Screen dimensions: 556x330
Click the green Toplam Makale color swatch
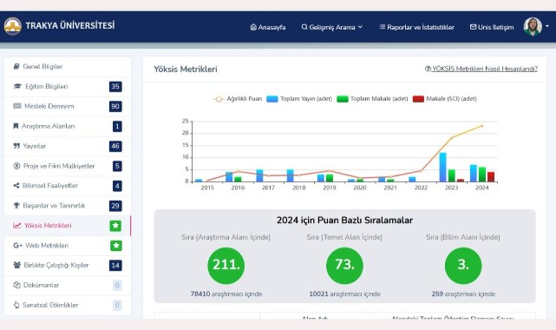coord(342,99)
